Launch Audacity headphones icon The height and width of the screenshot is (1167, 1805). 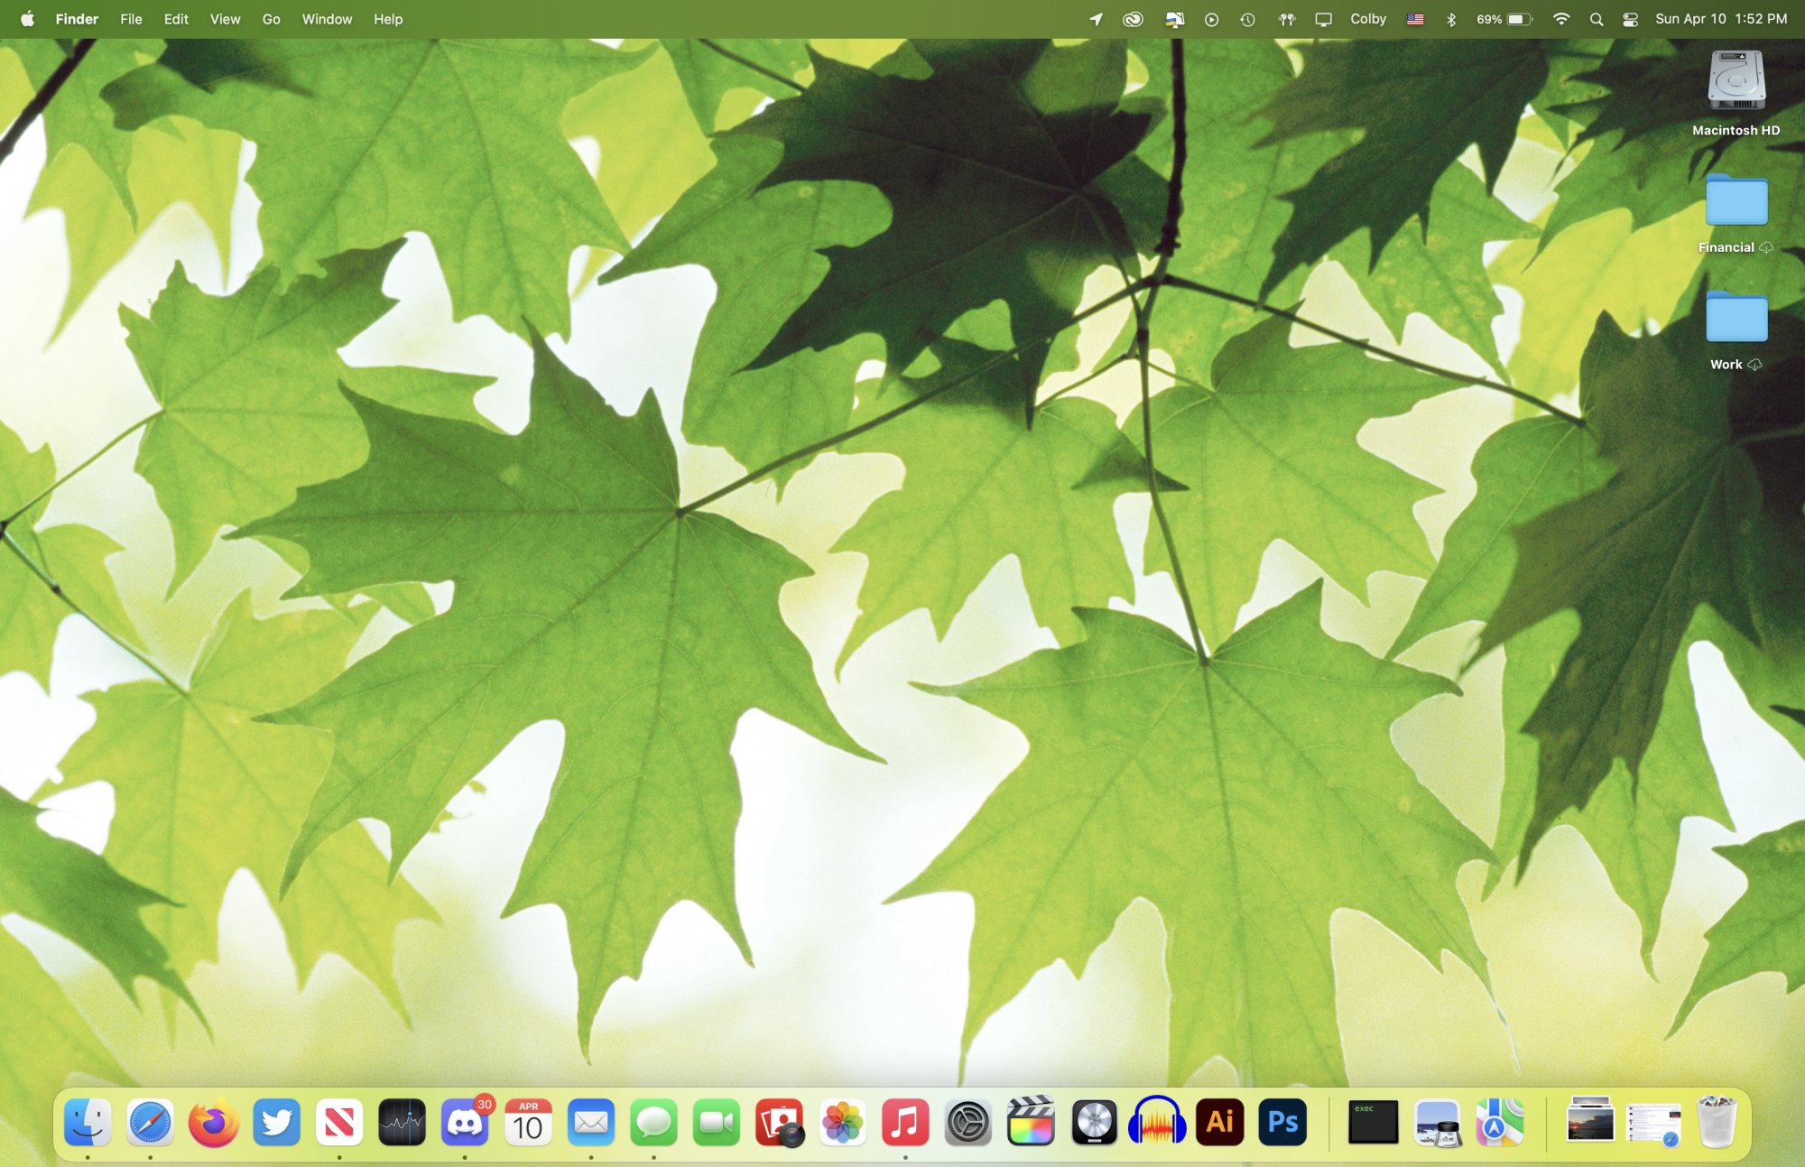(x=1157, y=1122)
